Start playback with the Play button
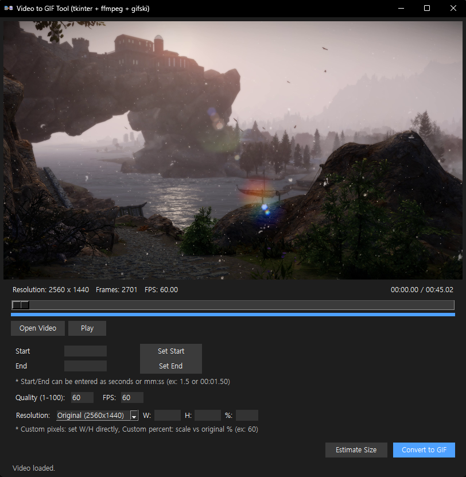This screenshot has height=477, width=466. pyautogui.click(x=87, y=328)
